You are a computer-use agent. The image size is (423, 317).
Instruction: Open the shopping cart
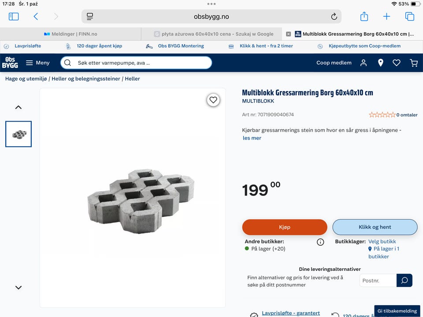pos(413,63)
